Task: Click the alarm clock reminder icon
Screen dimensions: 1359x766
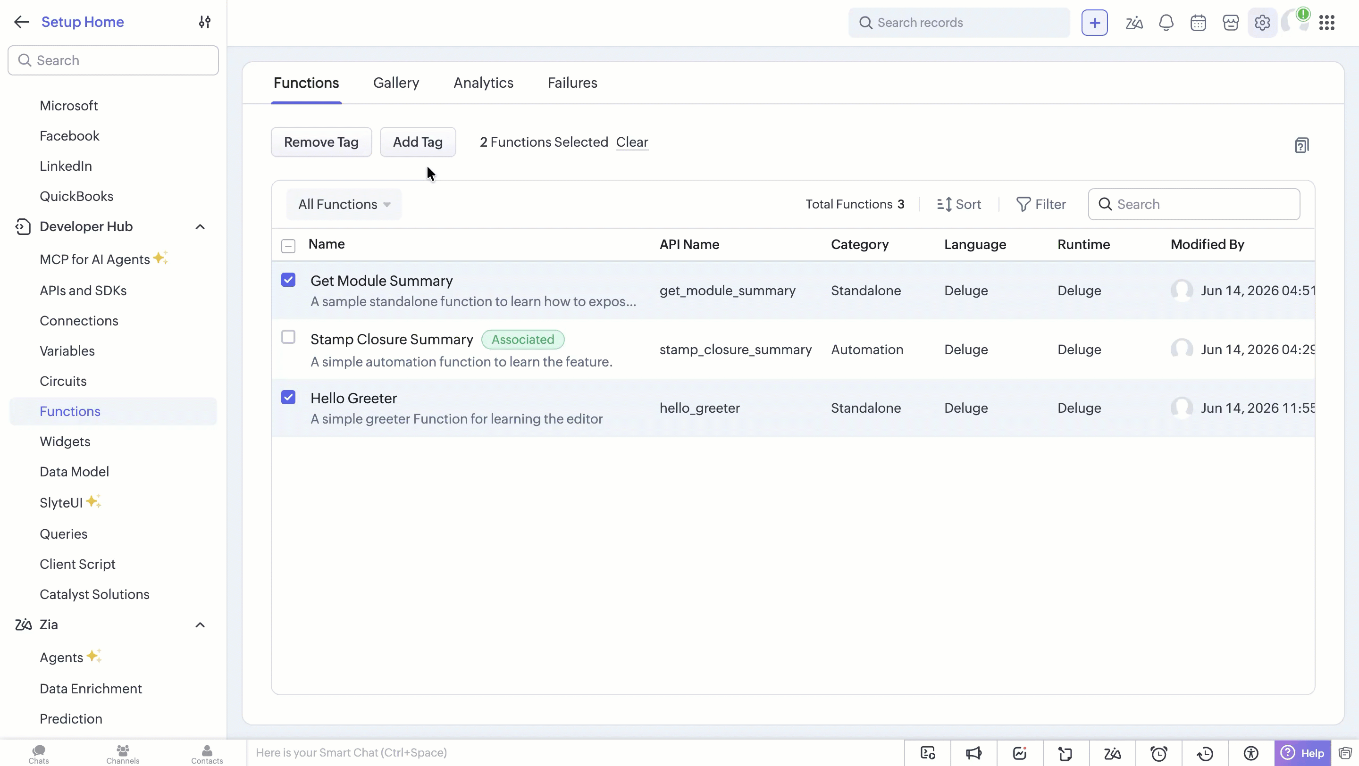Action: point(1158,753)
